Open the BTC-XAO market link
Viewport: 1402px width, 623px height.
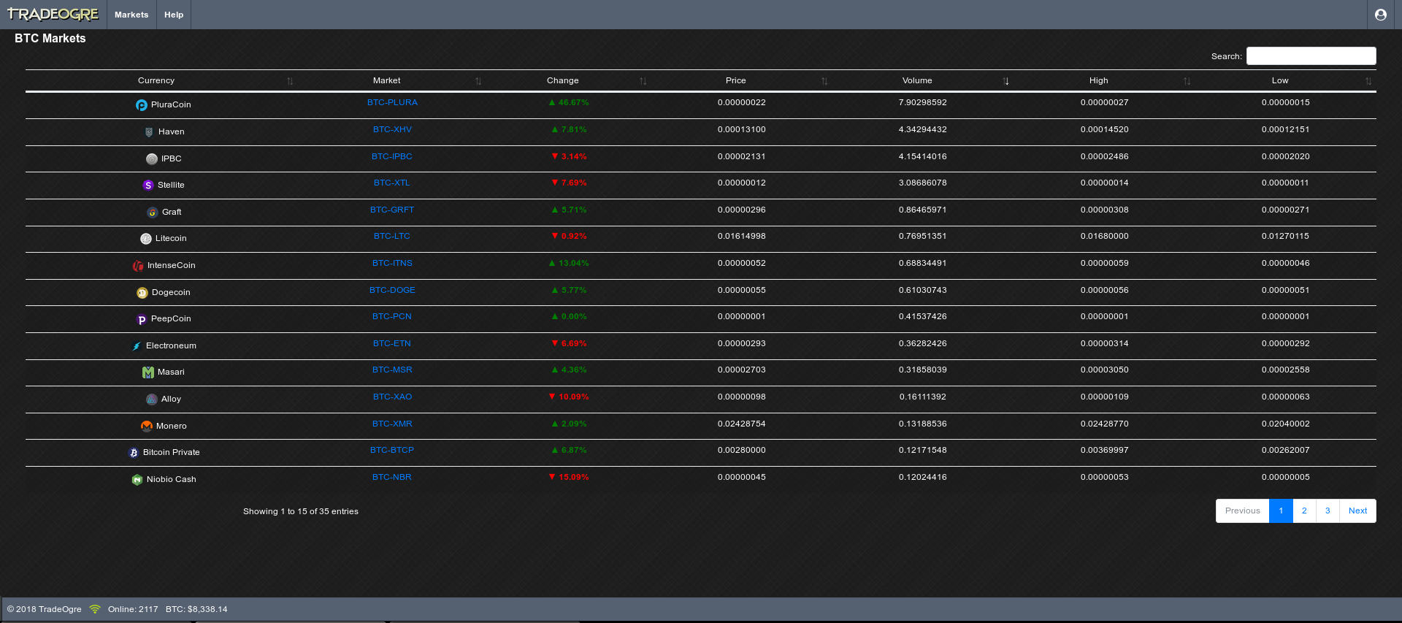pos(392,397)
